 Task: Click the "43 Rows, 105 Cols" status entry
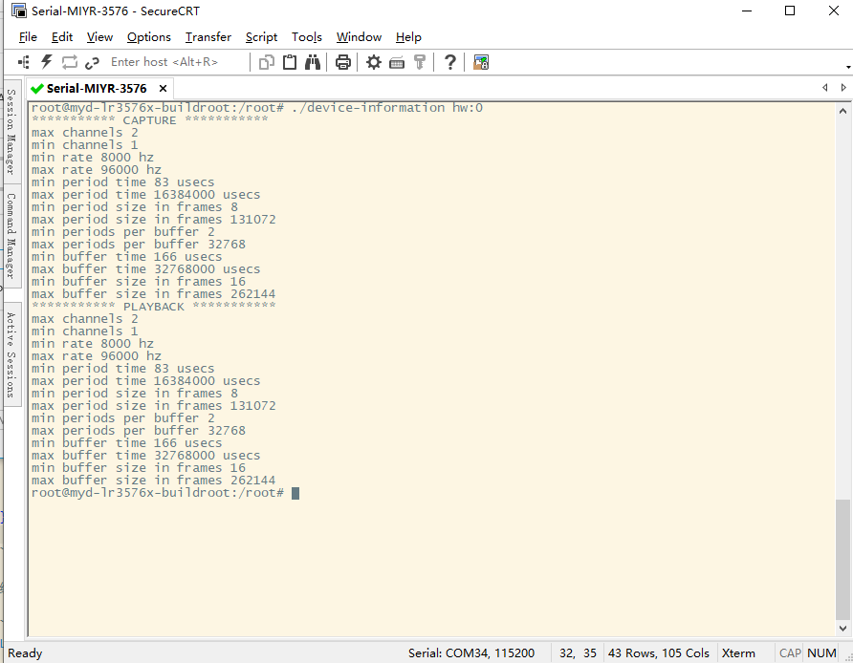coord(659,653)
